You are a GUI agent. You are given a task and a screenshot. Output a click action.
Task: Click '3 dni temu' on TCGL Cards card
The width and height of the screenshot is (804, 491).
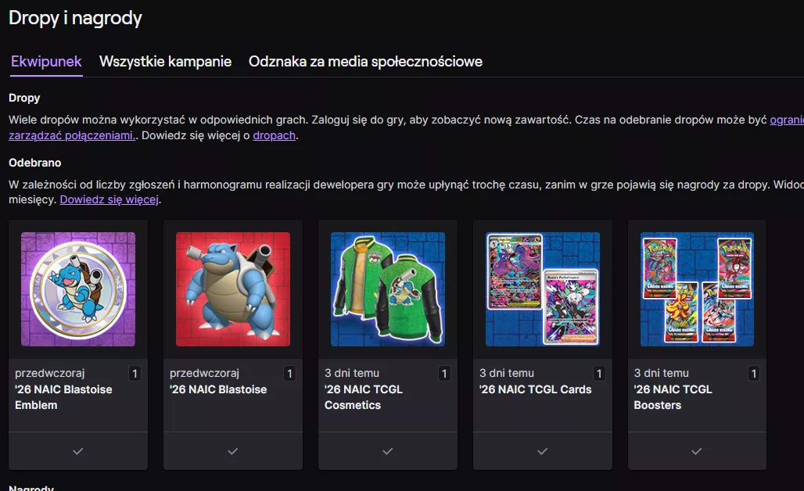pos(507,373)
